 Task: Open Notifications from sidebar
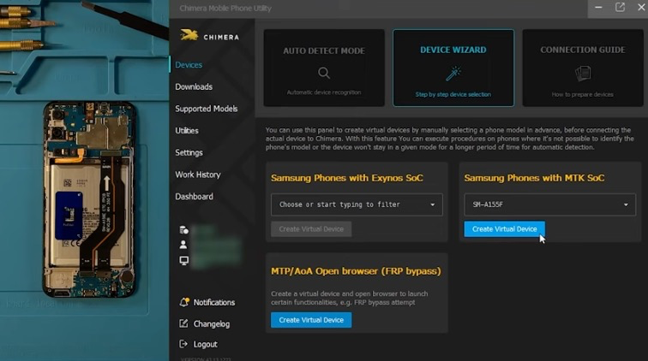click(214, 303)
